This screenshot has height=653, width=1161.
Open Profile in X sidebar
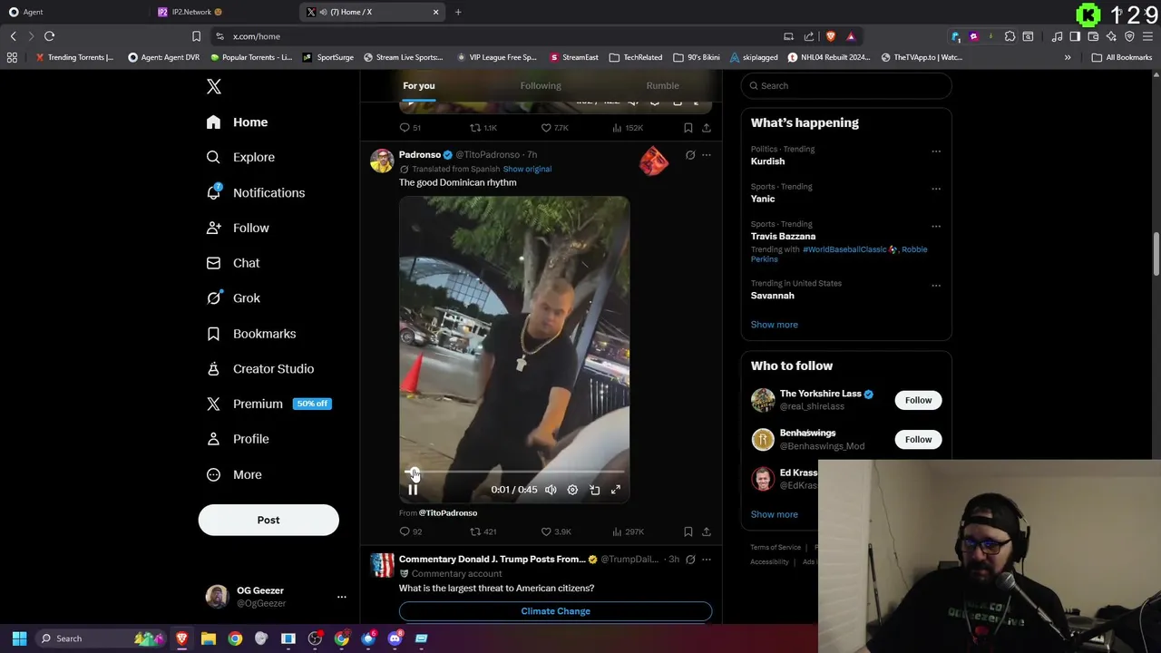click(238, 439)
